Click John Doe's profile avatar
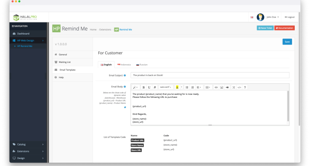310x166 pixels. 260,17
